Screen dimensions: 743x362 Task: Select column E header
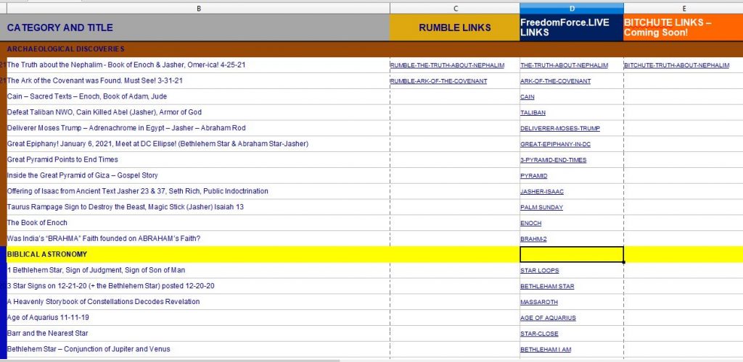[684, 9]
